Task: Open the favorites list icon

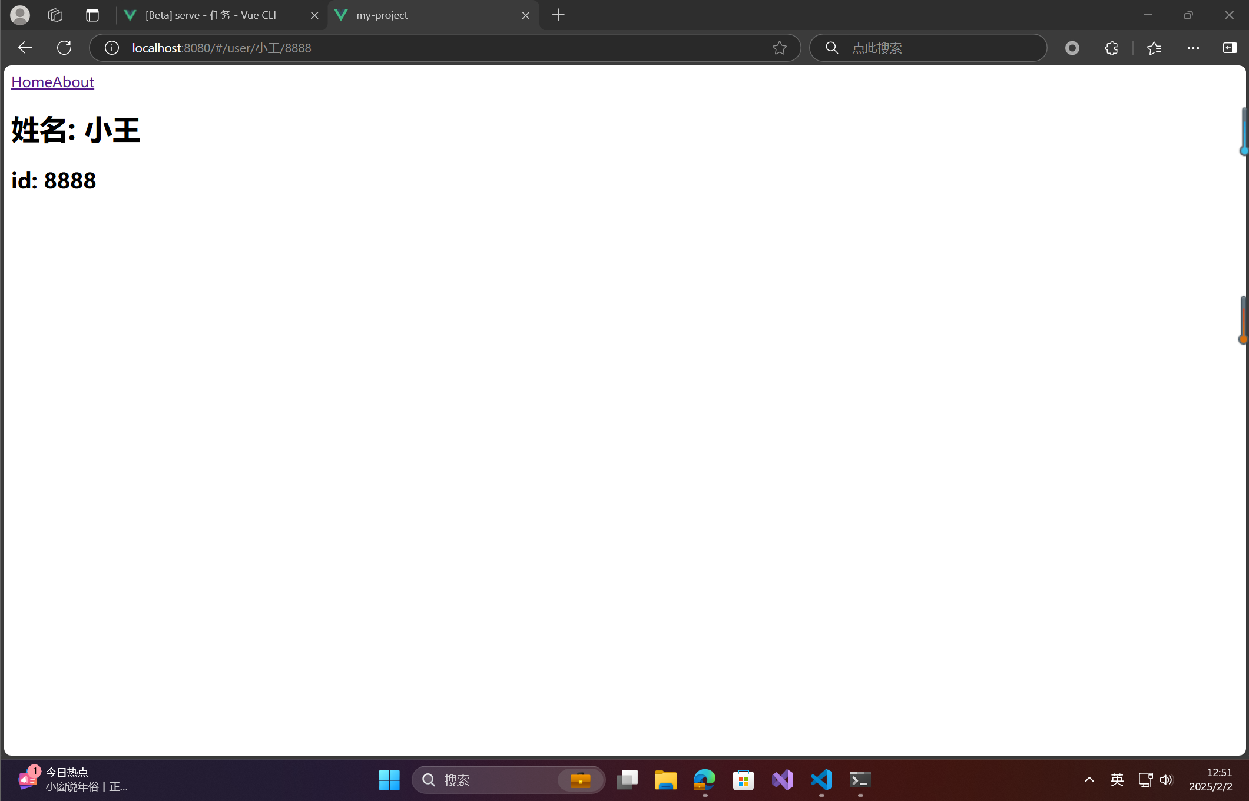Action: click(x=1154, y=48)
